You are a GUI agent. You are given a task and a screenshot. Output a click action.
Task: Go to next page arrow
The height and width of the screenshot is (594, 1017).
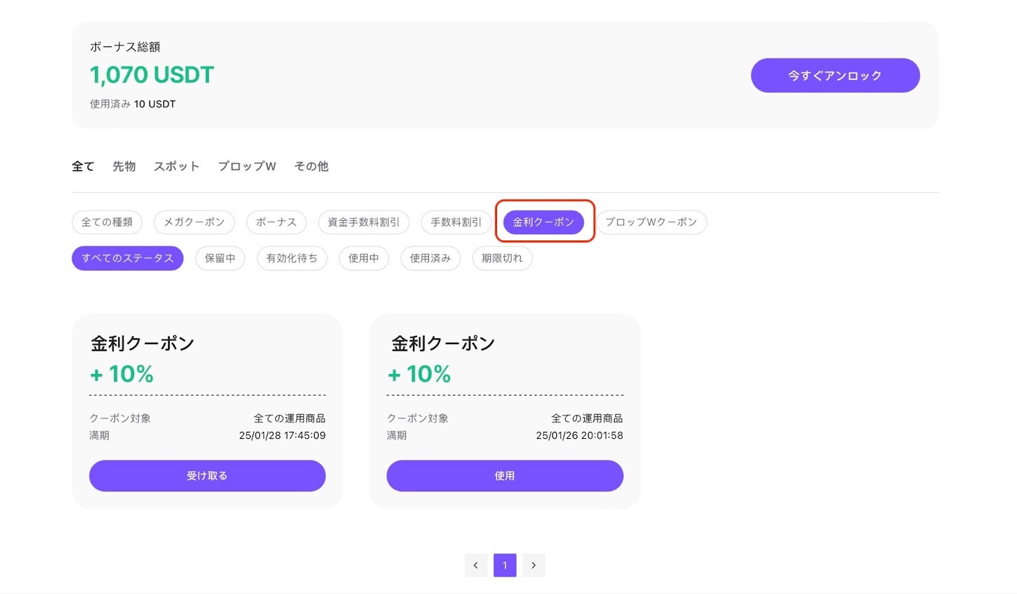pos(534,565)
